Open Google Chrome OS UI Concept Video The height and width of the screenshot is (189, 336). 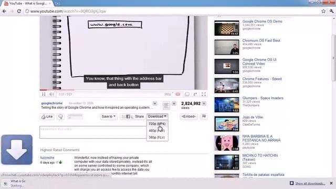coord(259,62)
